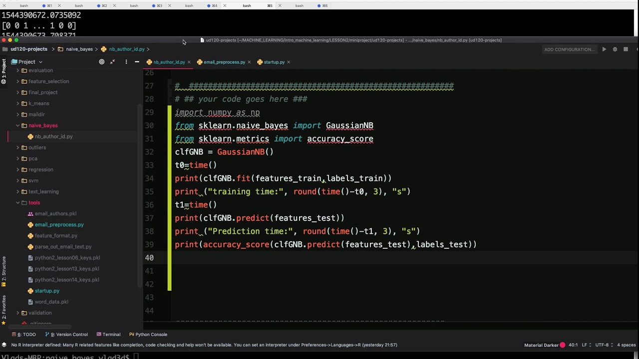Change 4 spaces indent setting
This screenshot has height=359, width=639.
(627, 345)
